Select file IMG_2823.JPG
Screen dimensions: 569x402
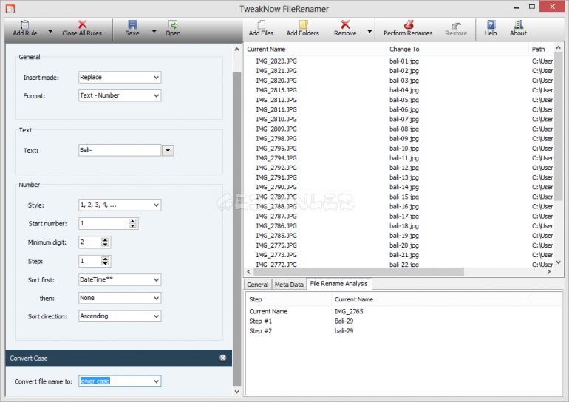[276, 61]
